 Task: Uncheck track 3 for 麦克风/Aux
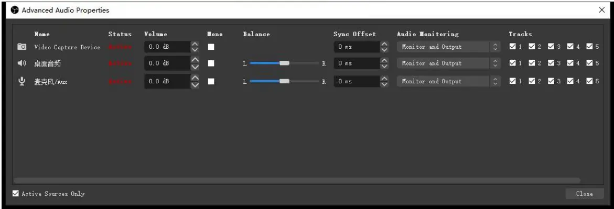(x=551, y=81)
